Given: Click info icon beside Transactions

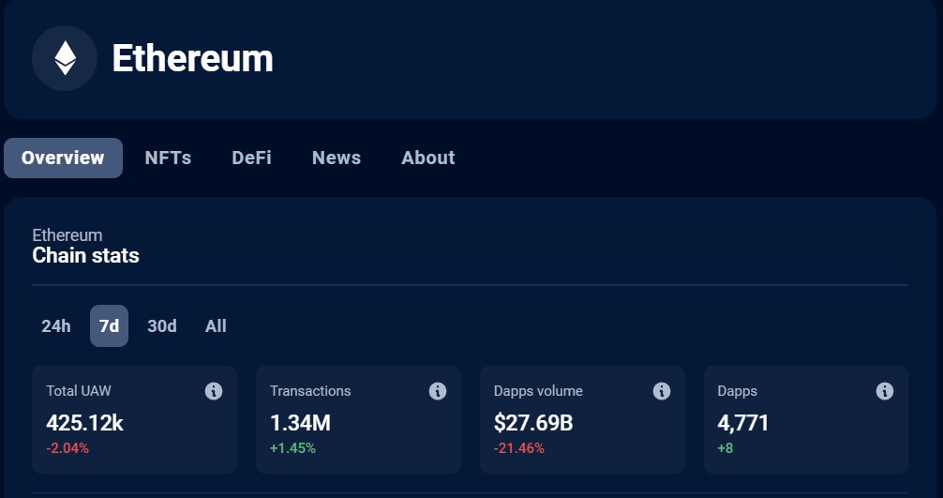Looking at the screenshot, I should click(437, 391).
